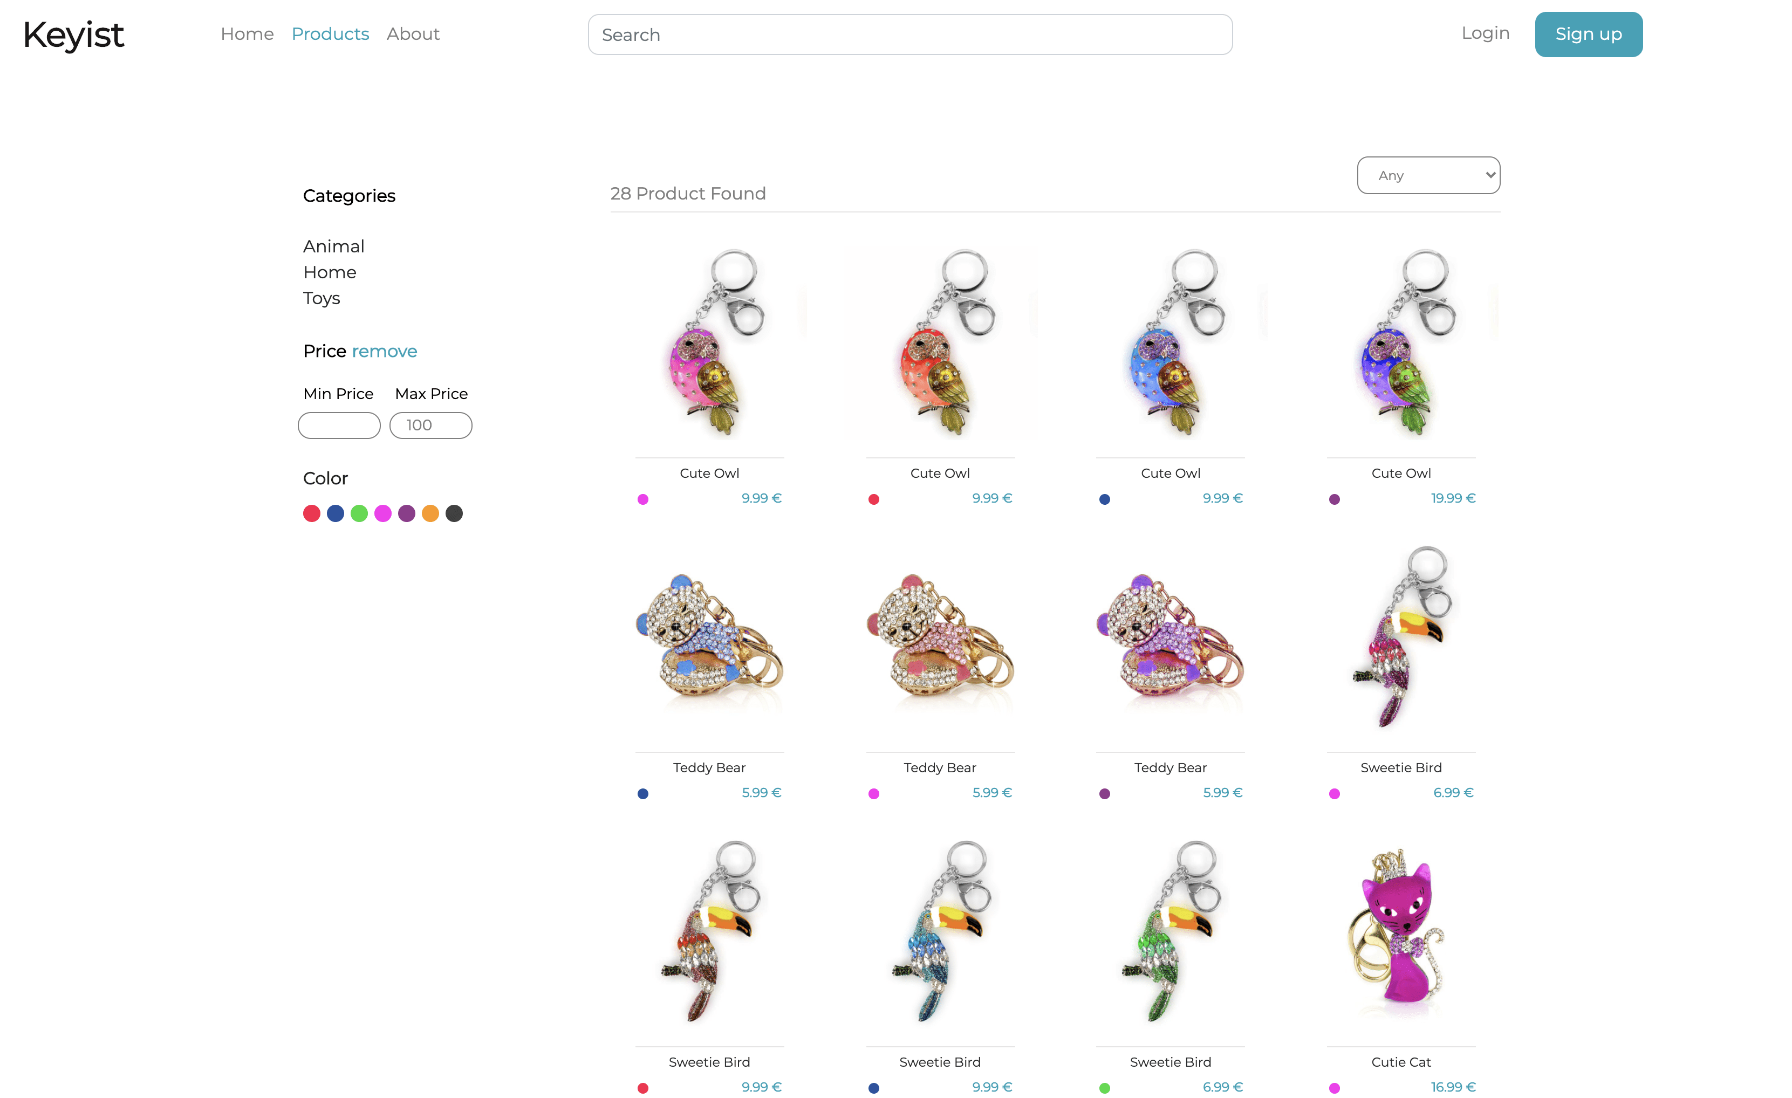This screenshot has width=1792, height=1098.
Task: Filter by purple color swatch
Action: (x=407, y=513)
